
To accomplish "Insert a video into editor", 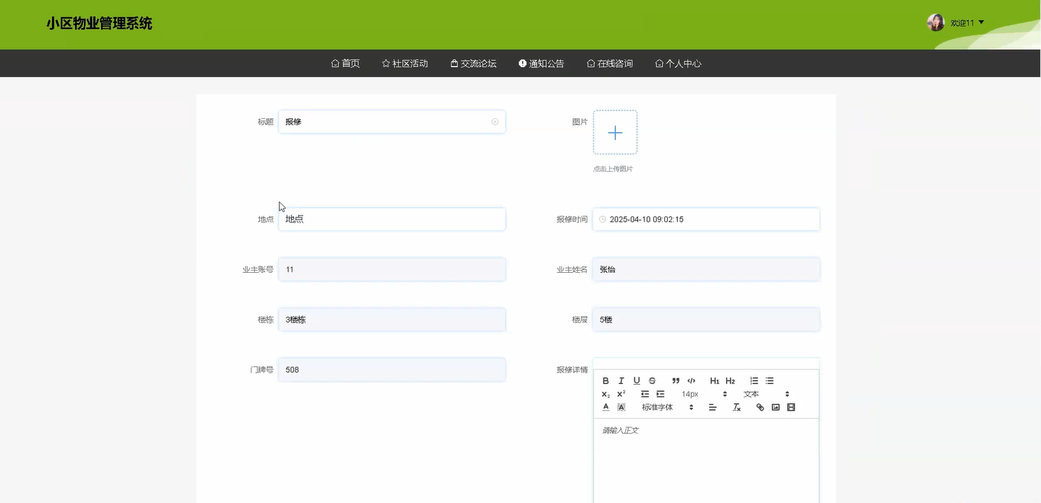I will point(791,407).
